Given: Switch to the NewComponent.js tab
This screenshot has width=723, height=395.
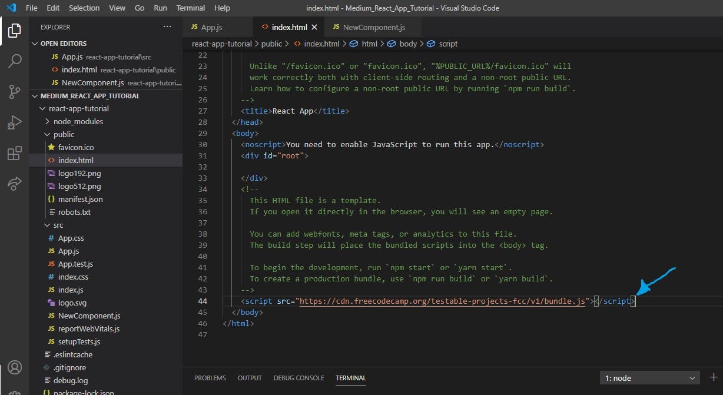Looking at the screenshot, I should [x=373, y=27].
